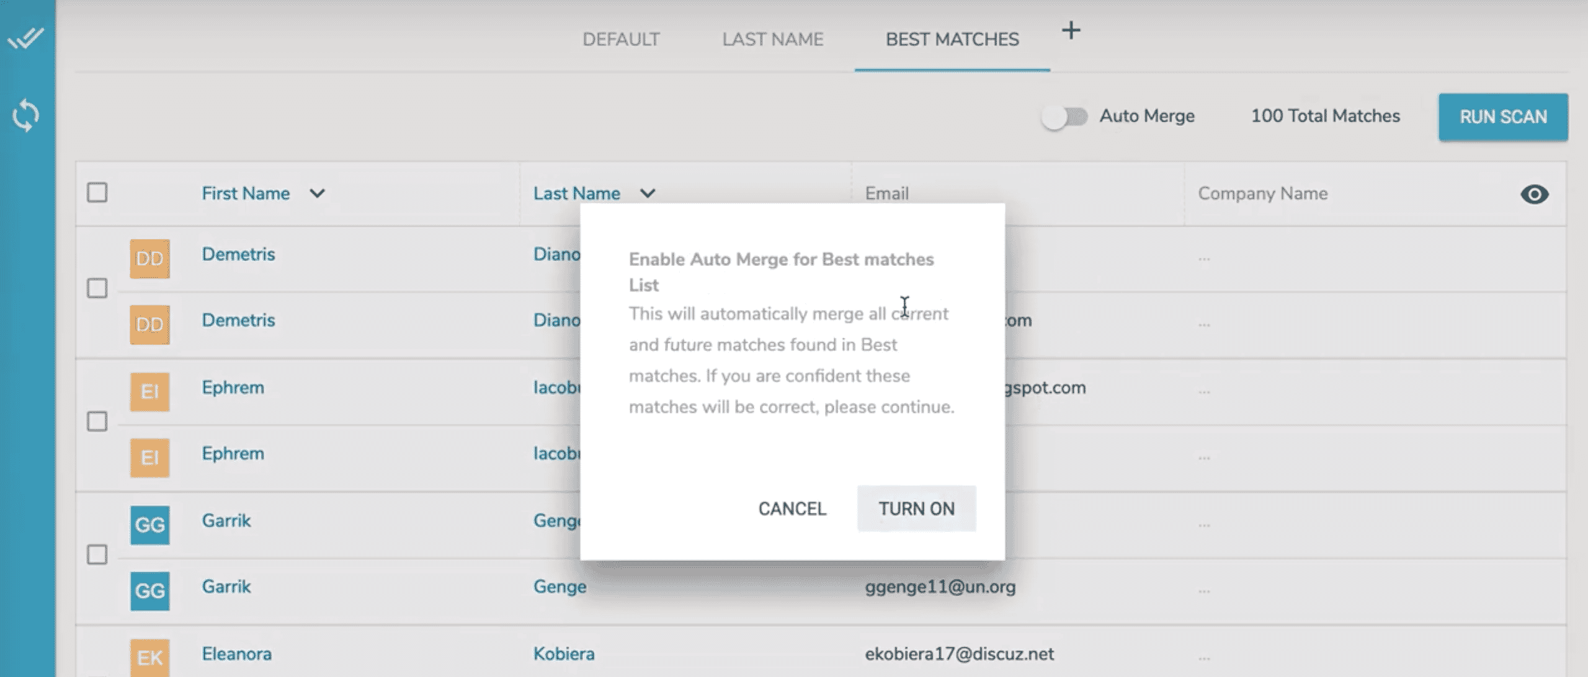
Task: Click TURN ON in the dialog
Action: [x=916, y=509]
